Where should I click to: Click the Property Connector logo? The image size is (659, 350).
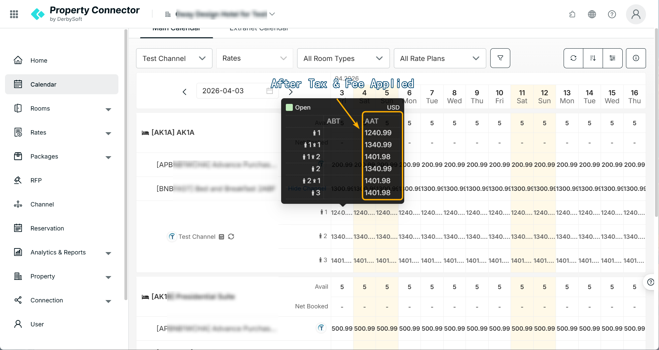coord(85,14)
